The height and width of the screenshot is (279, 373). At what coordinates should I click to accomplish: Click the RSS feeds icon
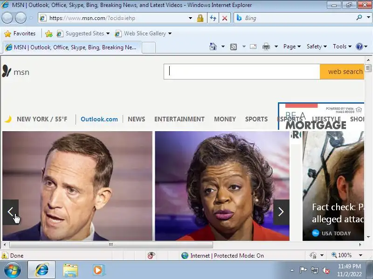[x=234, y=47]
